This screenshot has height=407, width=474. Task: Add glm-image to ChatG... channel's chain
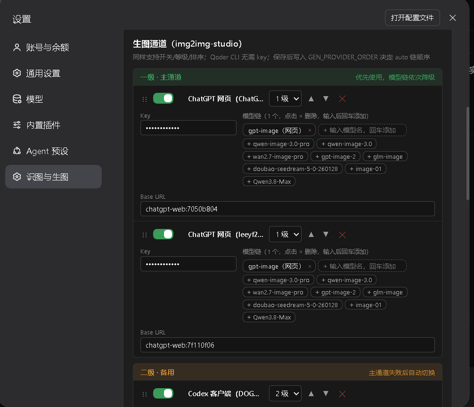(x=385, y=156)
